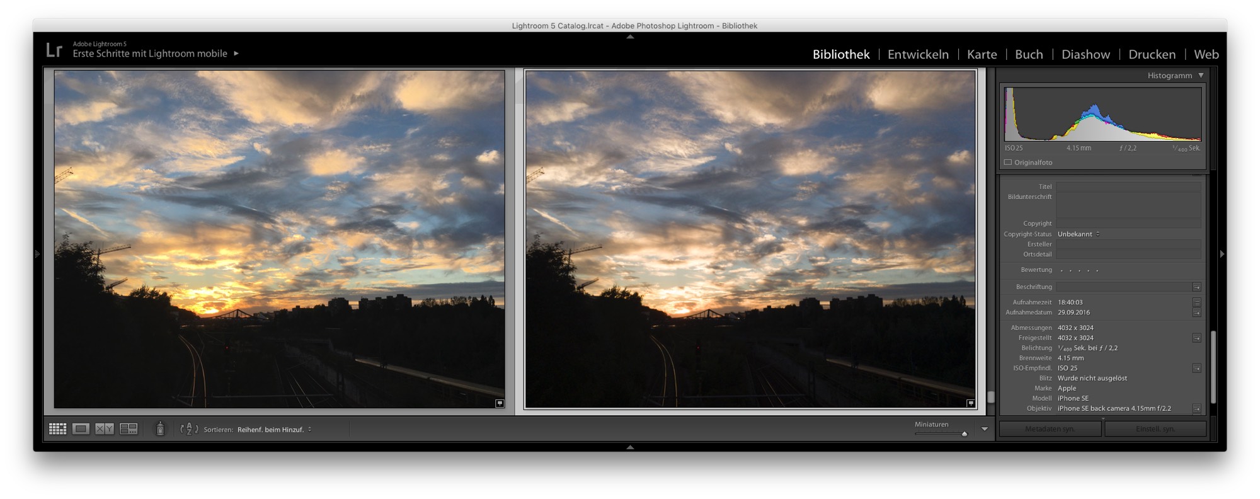Show the hidden left panel

[x=37, y=254]
